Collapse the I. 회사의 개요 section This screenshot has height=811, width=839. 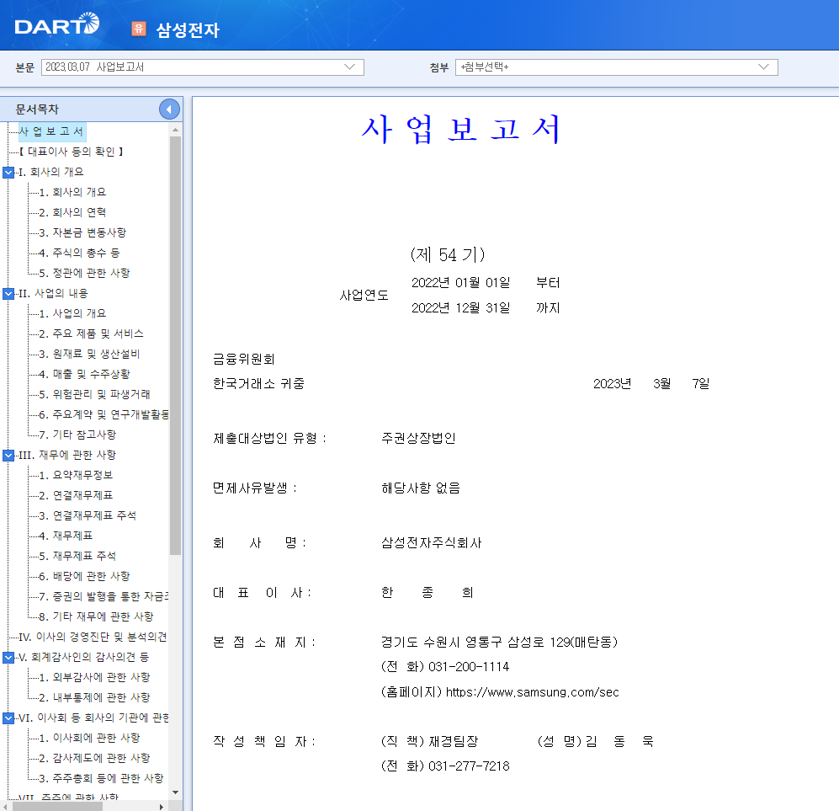coord(8,173)
